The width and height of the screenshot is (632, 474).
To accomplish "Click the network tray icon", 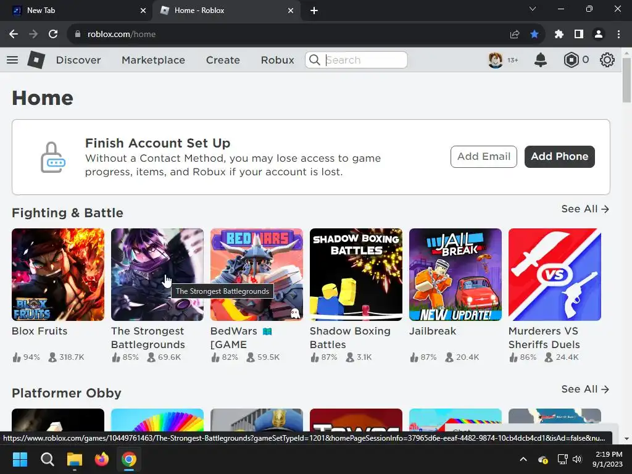I will click(x=562, y=459).
